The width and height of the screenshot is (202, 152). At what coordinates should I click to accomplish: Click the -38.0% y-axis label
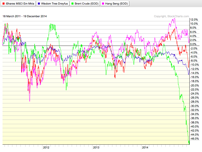[x=194, y=122]
